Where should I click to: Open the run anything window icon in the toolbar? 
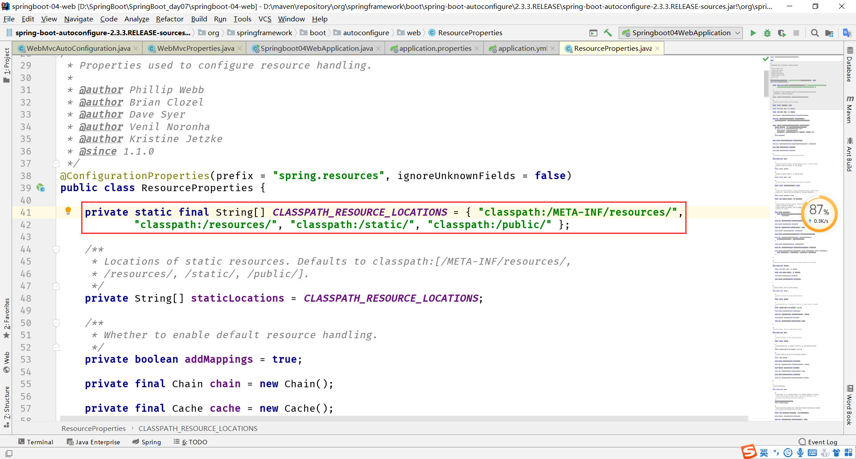[593, 33]
